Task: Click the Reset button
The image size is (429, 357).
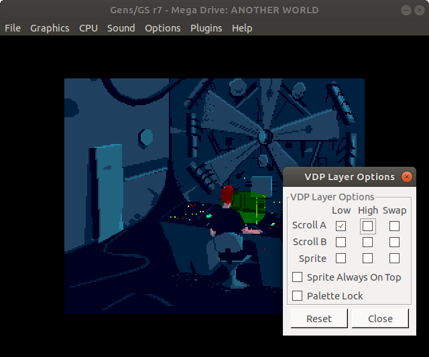Action: [x=319, y=319]
